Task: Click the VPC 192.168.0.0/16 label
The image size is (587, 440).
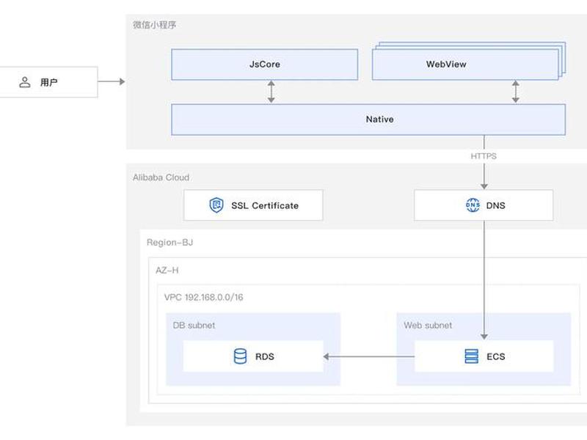Action: (x=204, y=298)
